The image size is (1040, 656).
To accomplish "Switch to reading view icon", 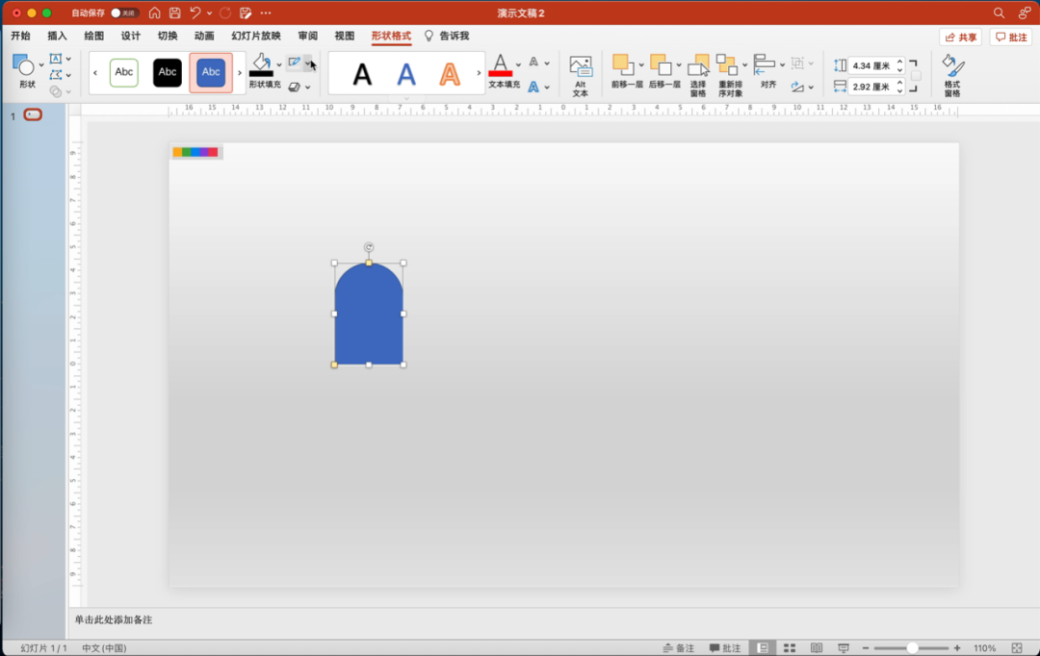I will pos(817,648).
